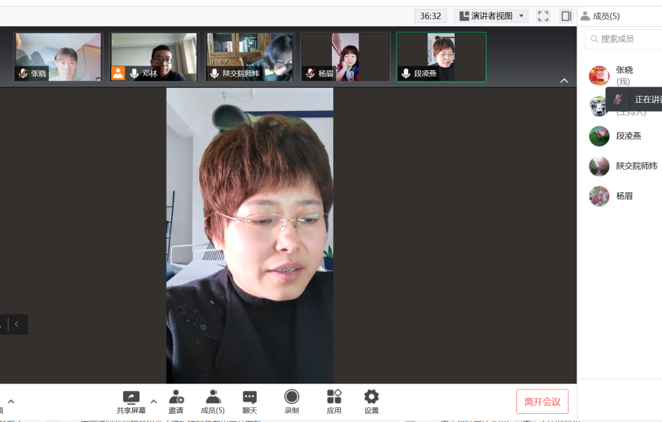
Task: Open the speaker view dropdown
Action: click(x=491, y=16)
